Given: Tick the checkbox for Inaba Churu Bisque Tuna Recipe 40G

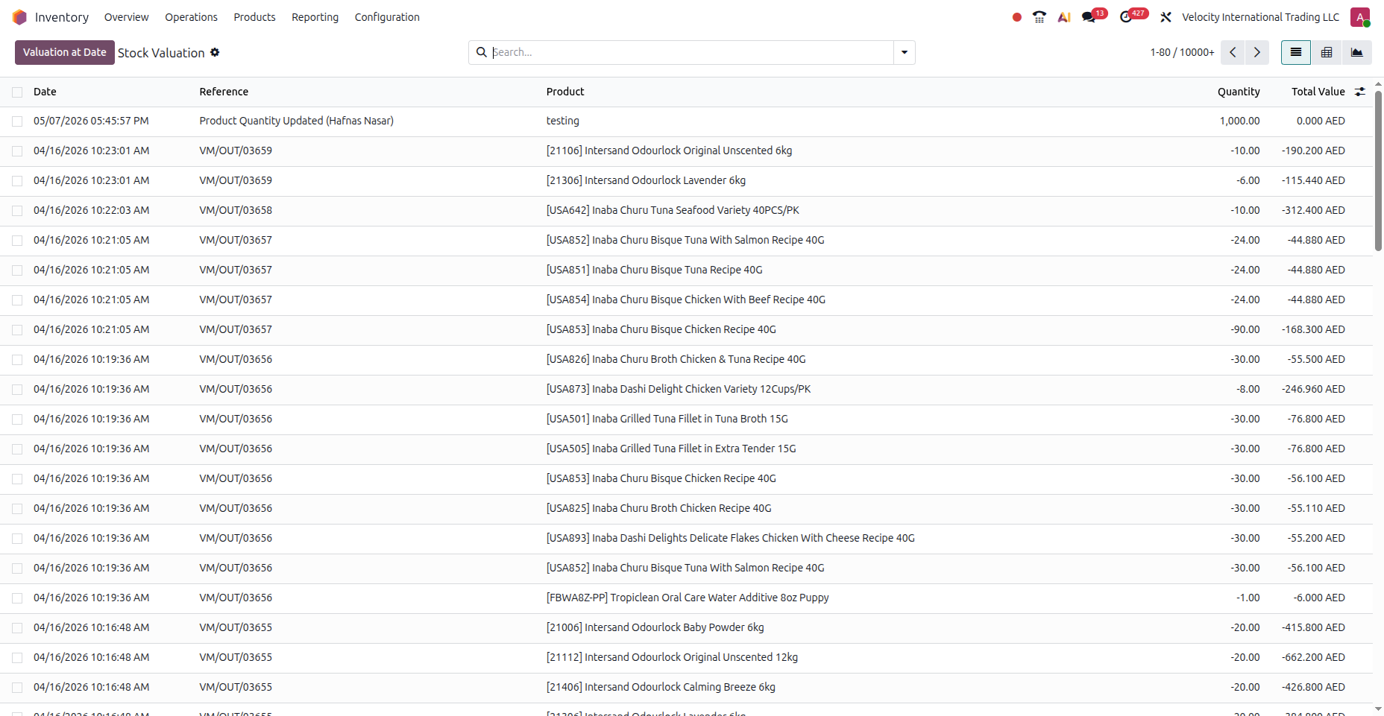Looking at the screenshot, I should click(17, 270).
